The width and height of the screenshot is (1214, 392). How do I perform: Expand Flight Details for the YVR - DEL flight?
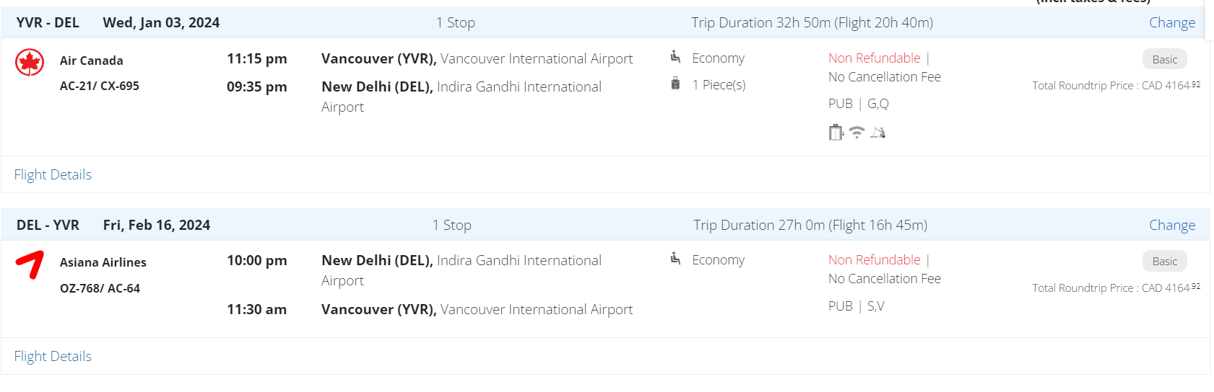tap(53, 174)
